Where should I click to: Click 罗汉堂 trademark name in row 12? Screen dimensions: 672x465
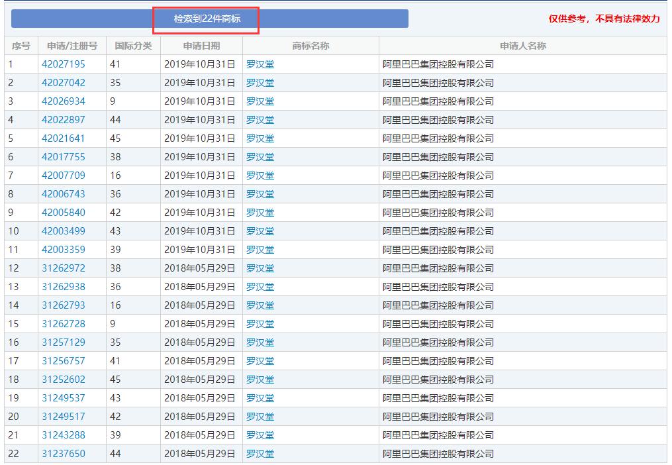coord(260,268)
